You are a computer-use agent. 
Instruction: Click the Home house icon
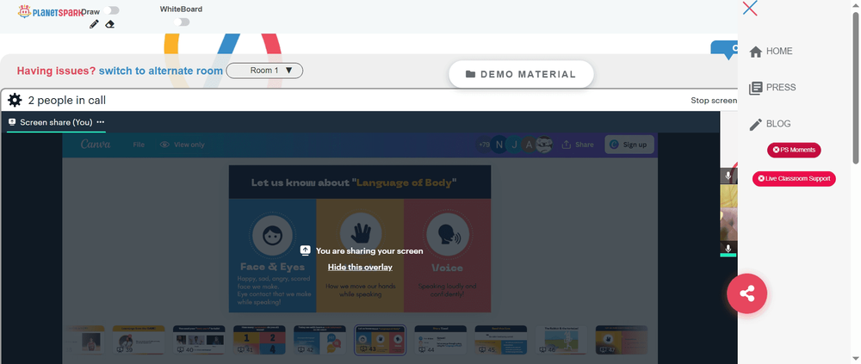tap(756, 52)
